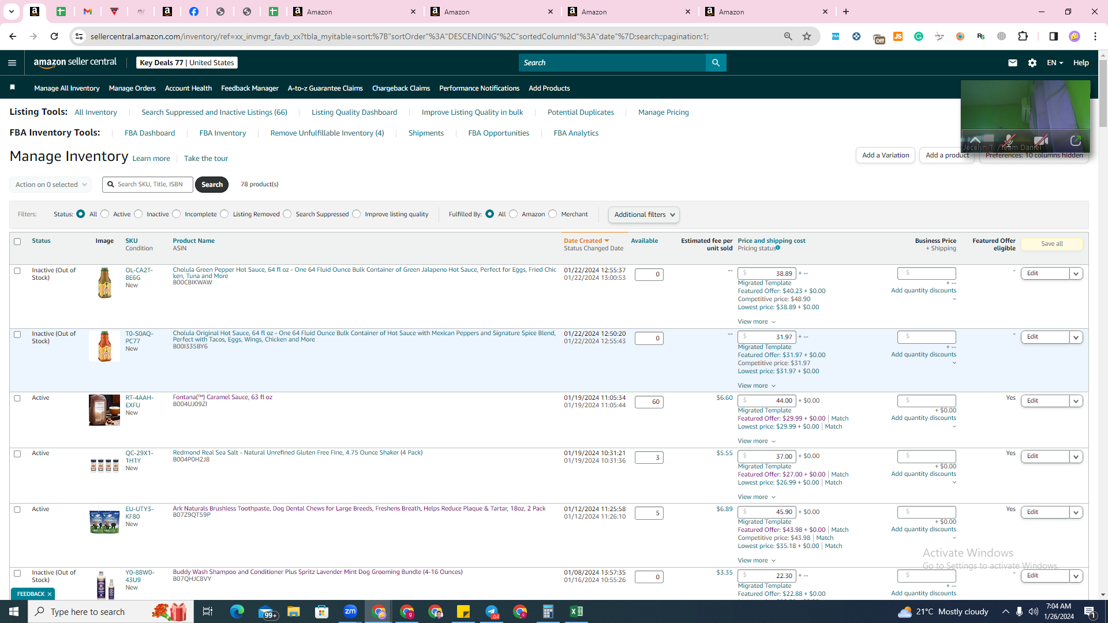
Task: Open Account Health in the favorites bar
Action: point(188,88)
